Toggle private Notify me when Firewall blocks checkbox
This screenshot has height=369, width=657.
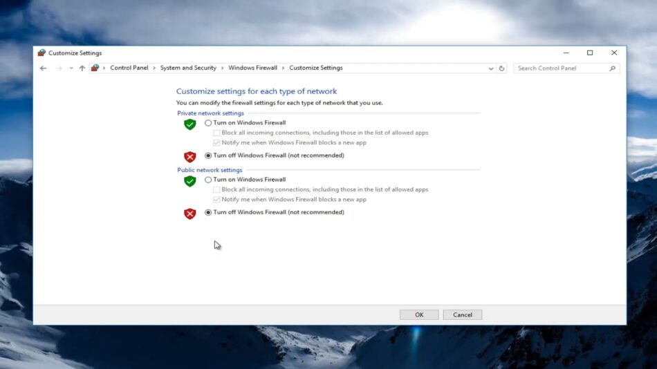pos(217,142)
